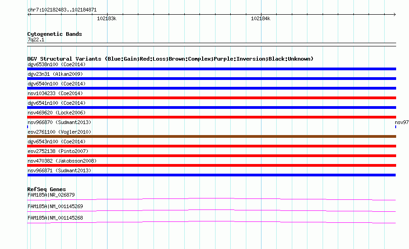Select the Cytogenetic Bands track title
Viewport: 409px width, 249px height.
pyautogui.click(x=55, y=34)
